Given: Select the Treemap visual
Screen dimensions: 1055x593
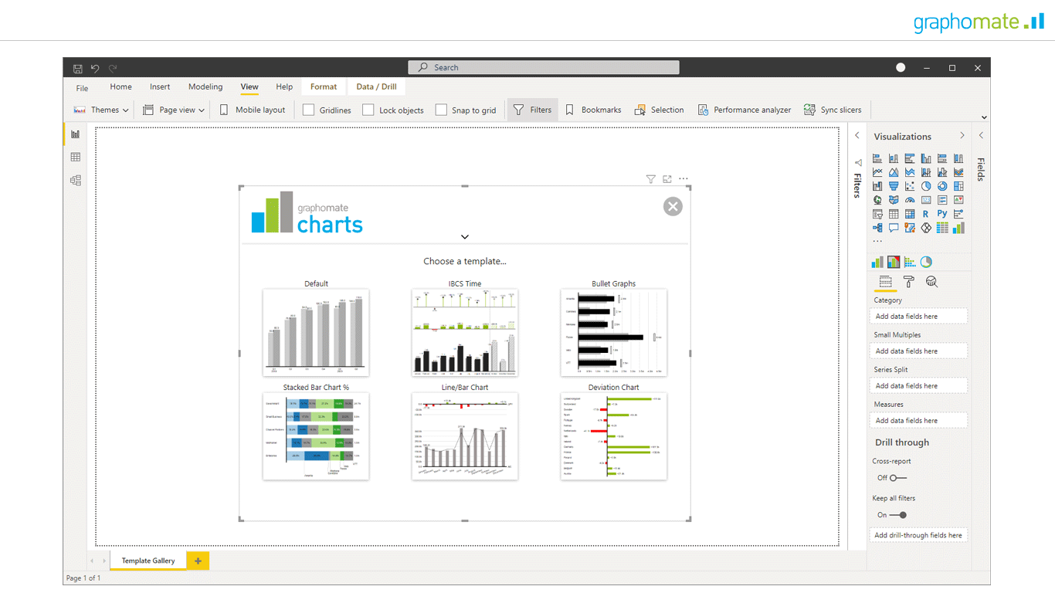Looking at the screenshot, I should (958, 186).
